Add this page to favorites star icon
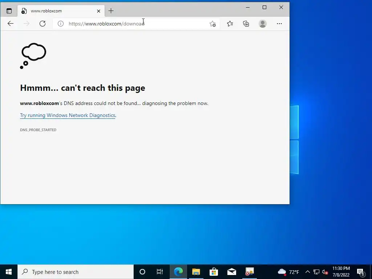 pos(213,24)
